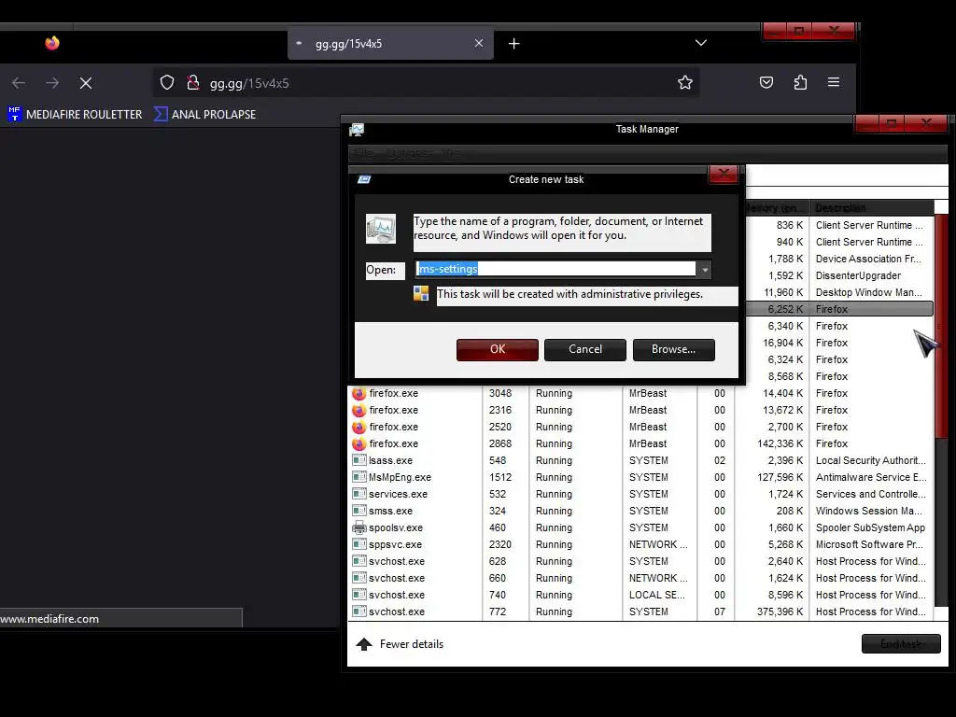This screenshot has height=717, width=956.
Task: Go forward with browser forward arrow
Action: (x=52, y=83)
